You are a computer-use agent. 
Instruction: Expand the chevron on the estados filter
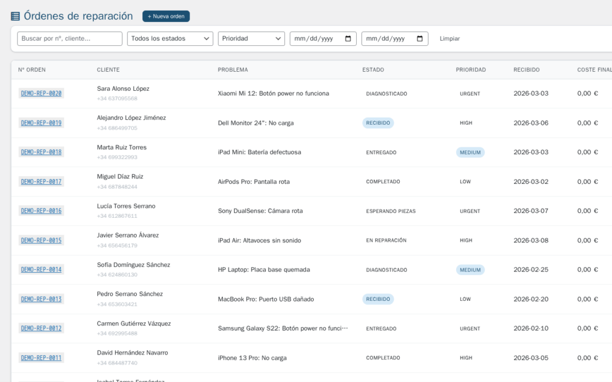click(206, 38)
